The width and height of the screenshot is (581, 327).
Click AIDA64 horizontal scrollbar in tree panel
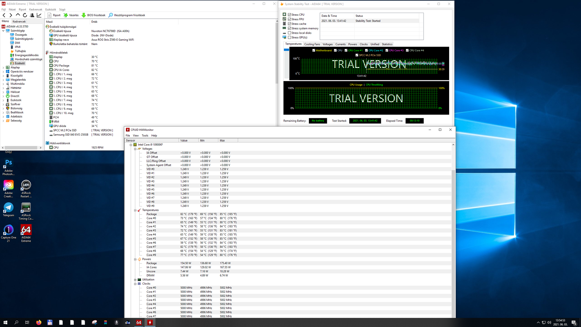click(21, 148)
